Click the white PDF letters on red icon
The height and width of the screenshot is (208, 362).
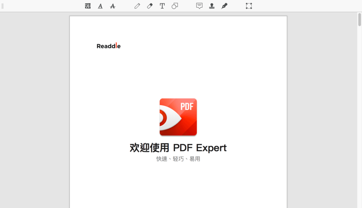[x=187, y=106]
